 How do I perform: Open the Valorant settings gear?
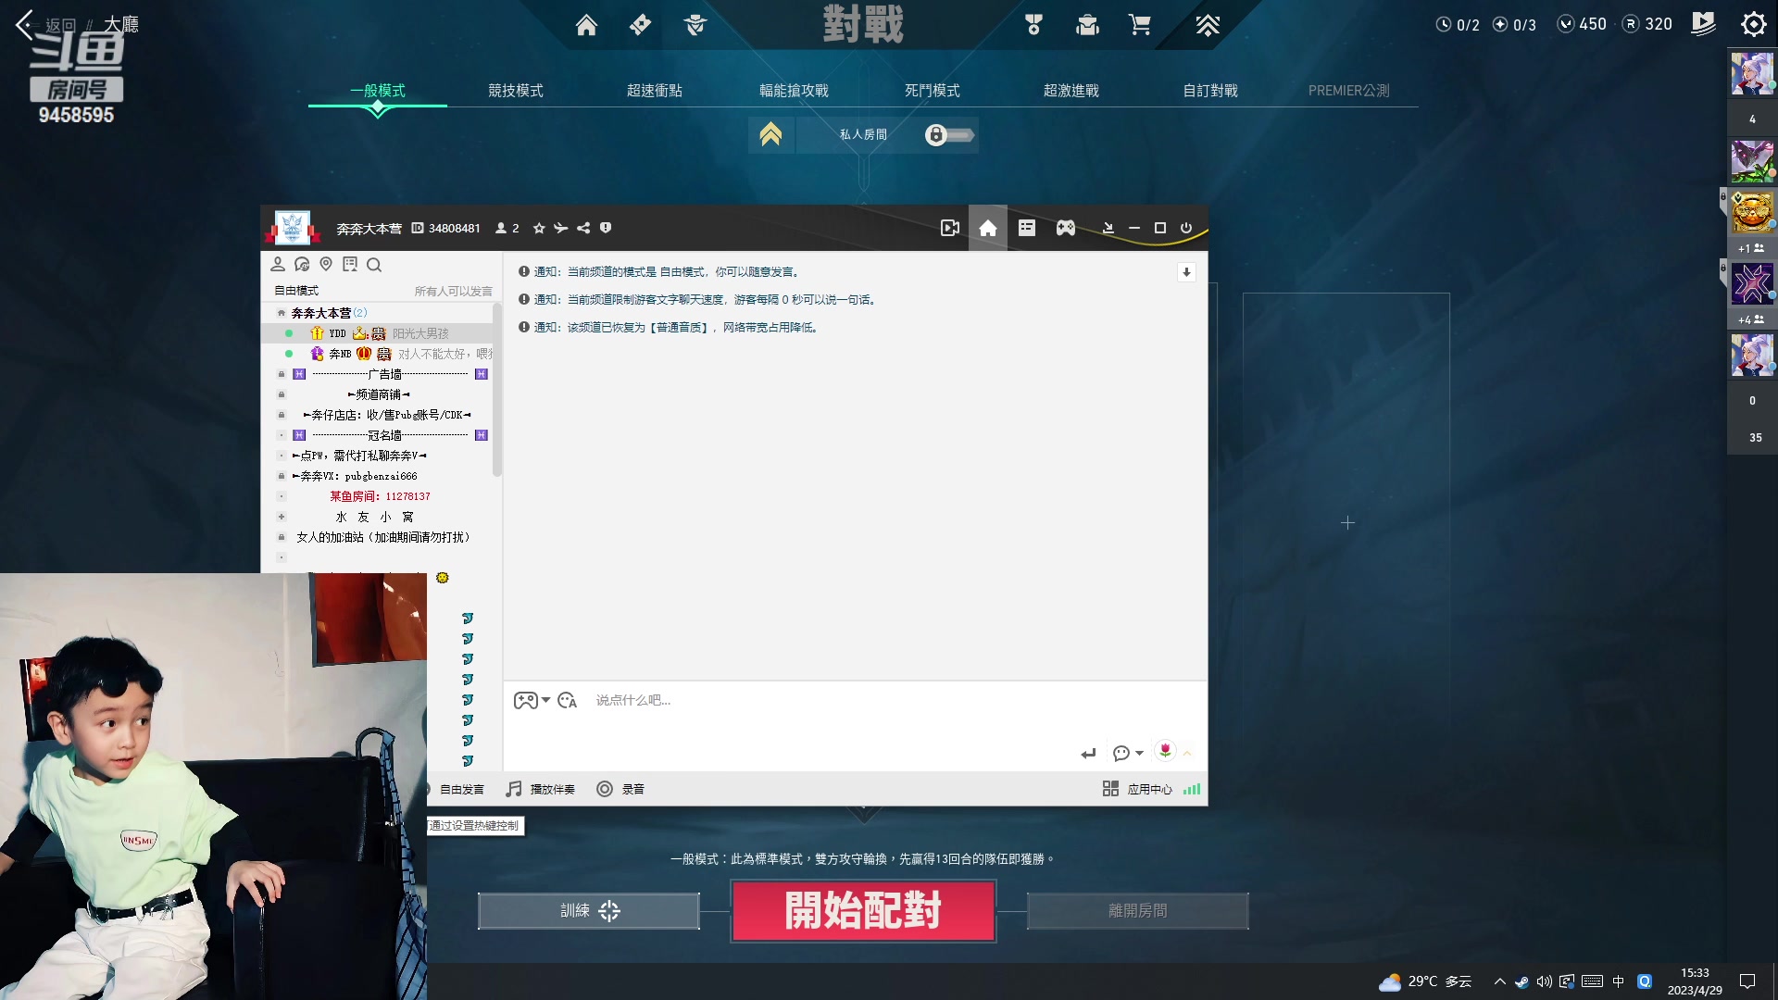1753,24
